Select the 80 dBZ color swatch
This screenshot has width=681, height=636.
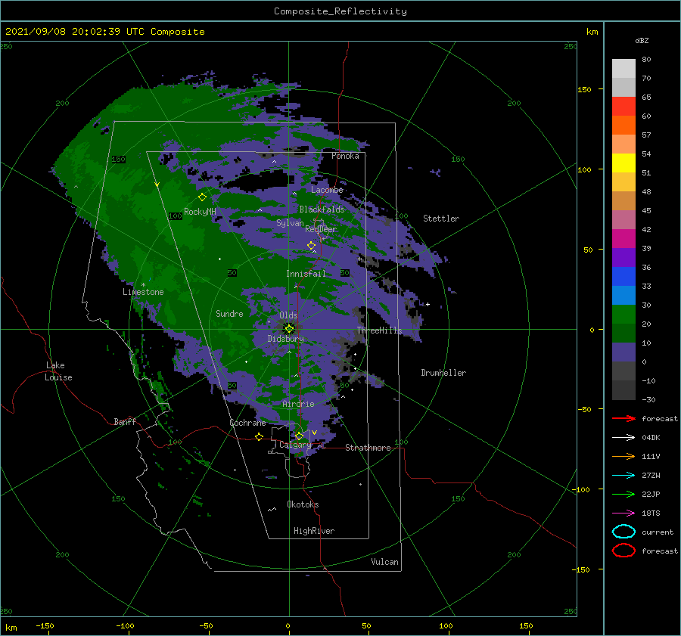(623, 68)
